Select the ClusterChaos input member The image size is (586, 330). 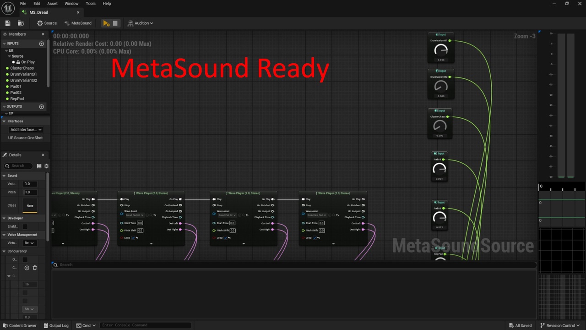coord(22,68)
